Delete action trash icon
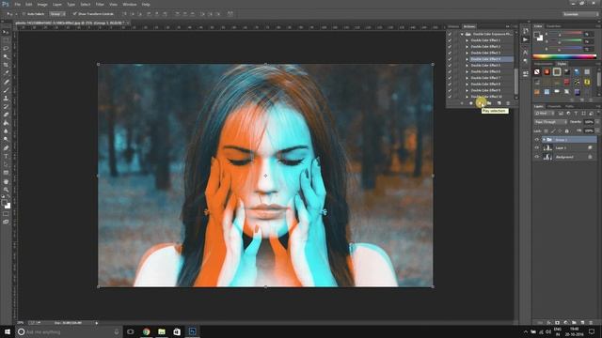Image resolution: width=602 pixels, height=338 pixels. 508,102
